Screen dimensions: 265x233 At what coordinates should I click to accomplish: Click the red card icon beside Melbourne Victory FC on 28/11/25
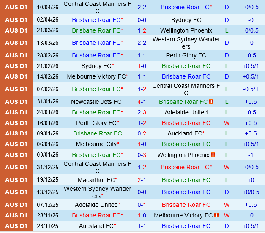click(x=216, y=215)
